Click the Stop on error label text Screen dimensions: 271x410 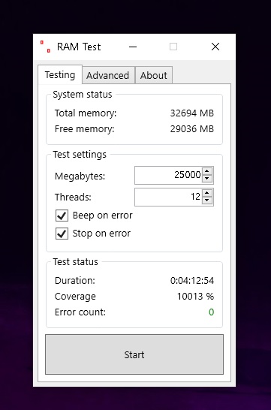tap(101, 234)
